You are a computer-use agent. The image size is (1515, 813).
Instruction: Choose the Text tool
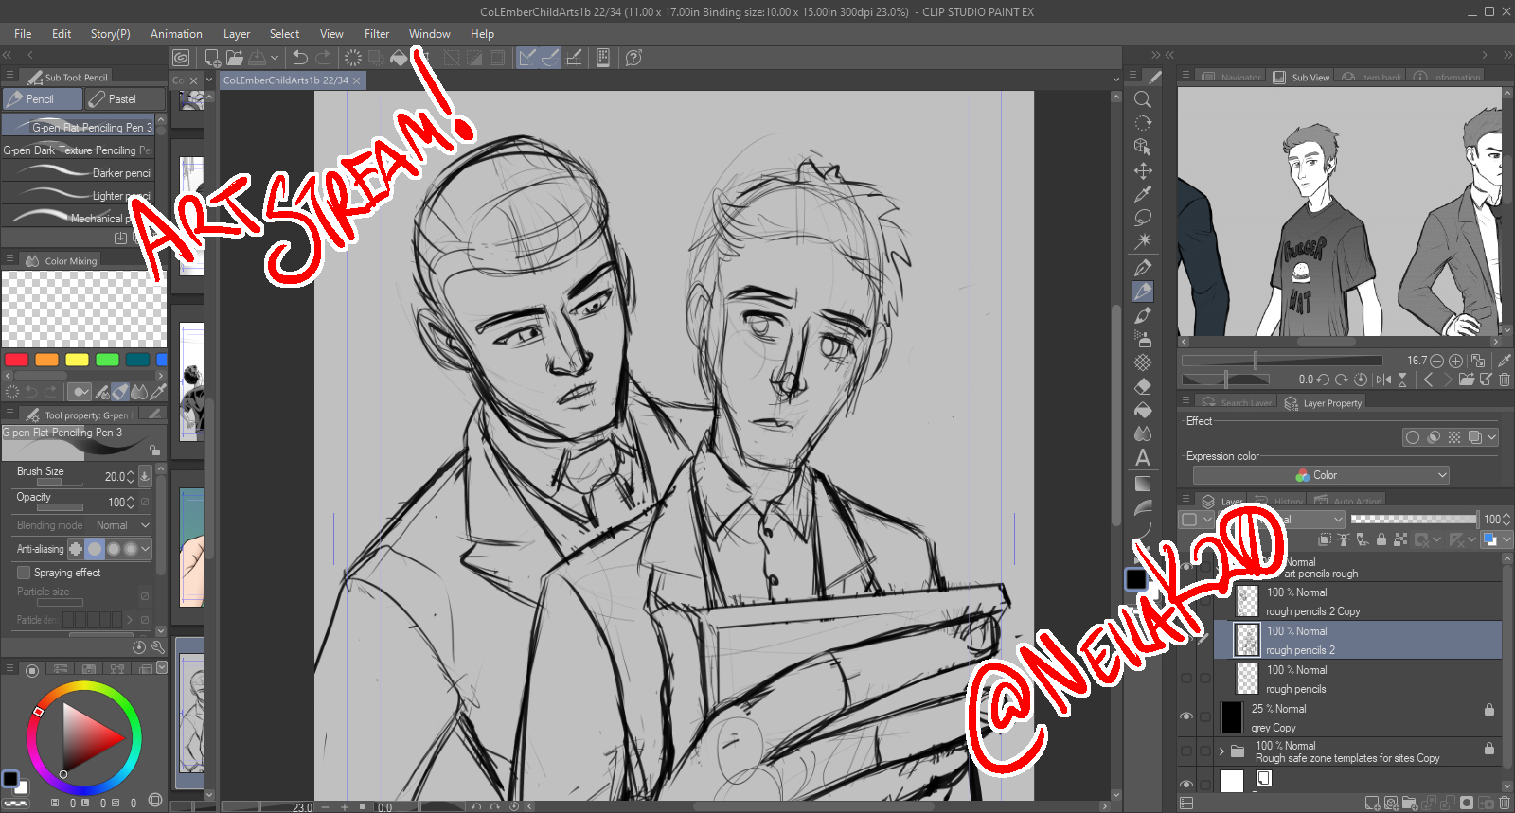point(1143,458)
